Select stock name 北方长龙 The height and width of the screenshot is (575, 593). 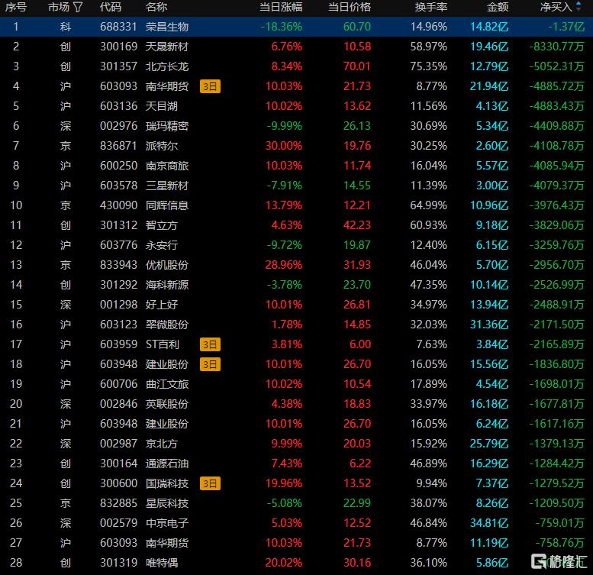[x=167, y=66]
